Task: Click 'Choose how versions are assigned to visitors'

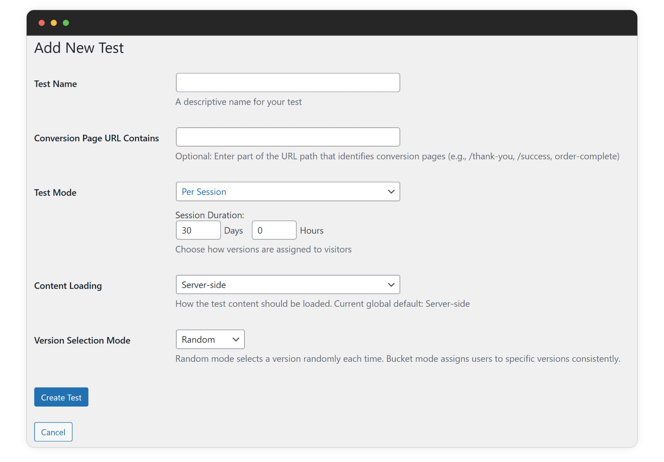Action: click(263, 249)
